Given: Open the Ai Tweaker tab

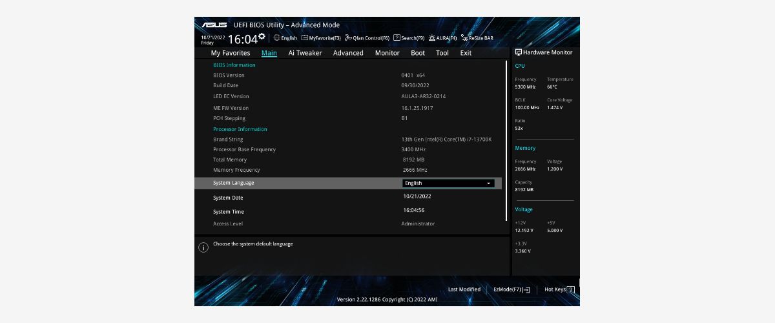Looking at the screenshot, I should point(305,53).
